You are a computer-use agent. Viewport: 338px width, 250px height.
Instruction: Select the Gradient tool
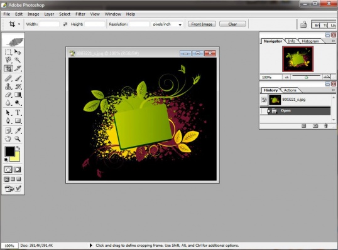[18, 95]
